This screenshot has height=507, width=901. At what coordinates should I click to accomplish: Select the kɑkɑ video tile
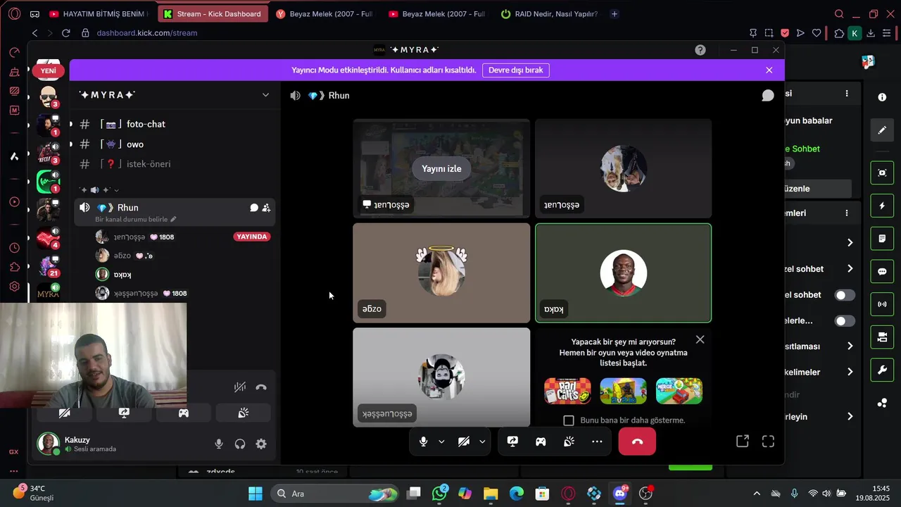[623, 273]
